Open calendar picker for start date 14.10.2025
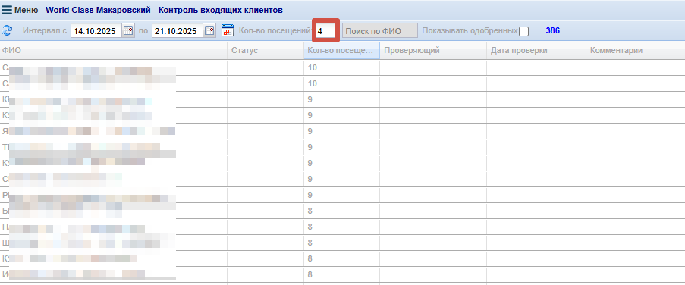 click(128, 31)
